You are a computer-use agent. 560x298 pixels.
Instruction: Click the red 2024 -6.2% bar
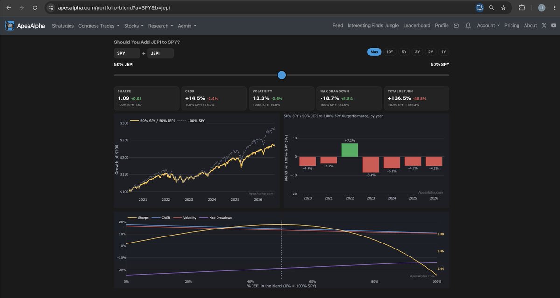click(392, 163)
